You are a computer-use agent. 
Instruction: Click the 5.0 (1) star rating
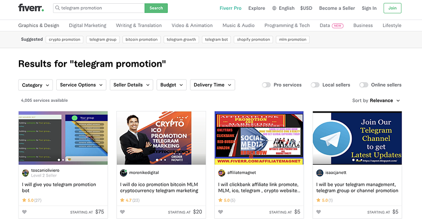pos(325,200)
